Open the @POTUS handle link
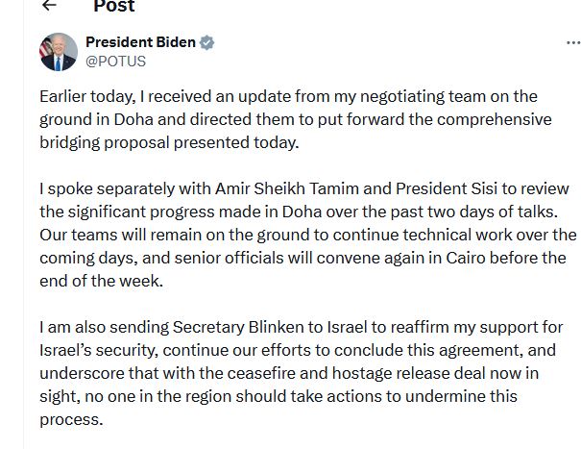 tap(116, 61)
